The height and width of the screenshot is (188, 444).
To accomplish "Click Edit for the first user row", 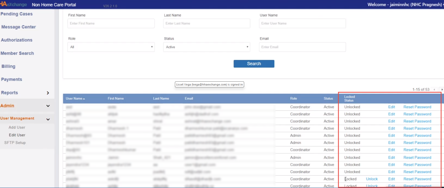I will [392, 107].
